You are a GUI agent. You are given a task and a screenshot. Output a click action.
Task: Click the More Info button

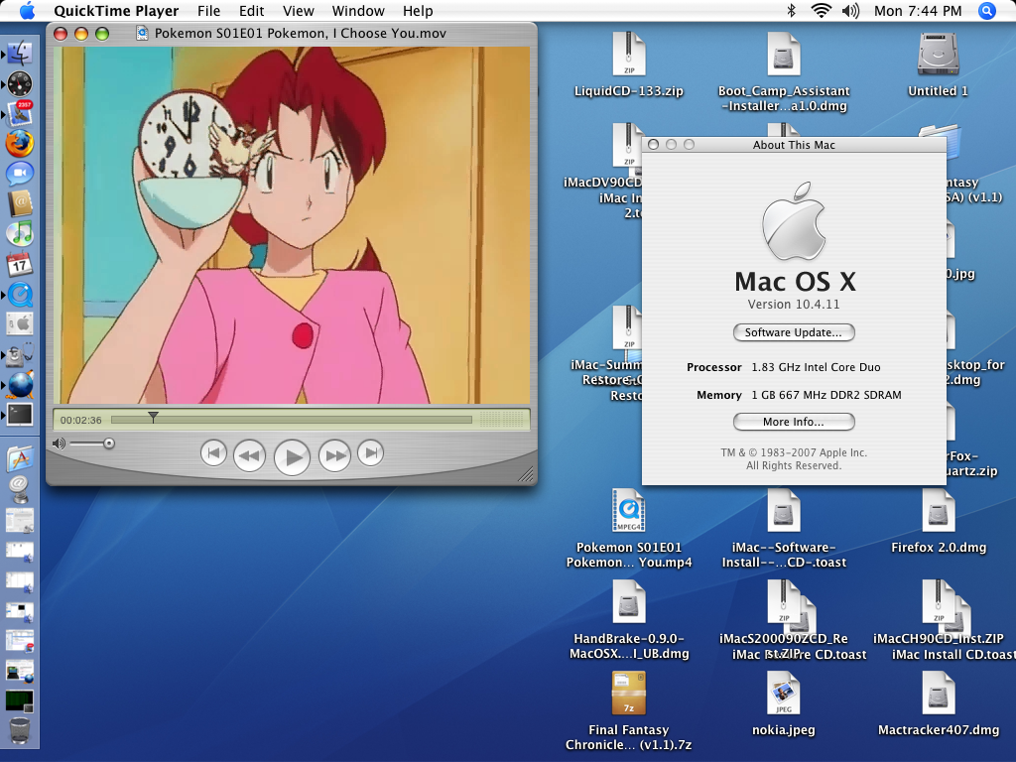pyautogui.click(x=793, y=422)
